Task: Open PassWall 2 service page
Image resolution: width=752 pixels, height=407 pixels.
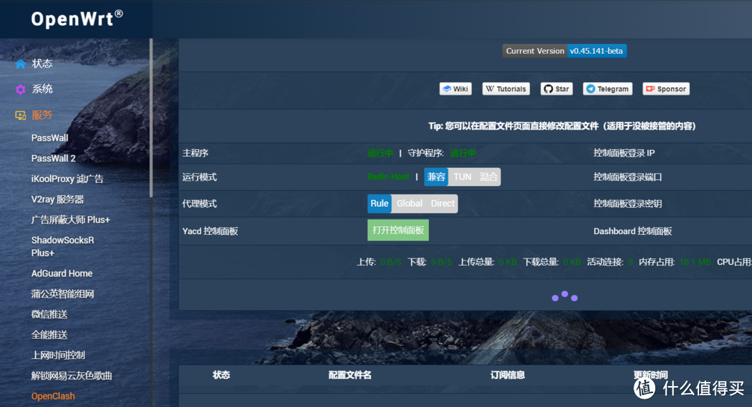Action: point(53,158)
